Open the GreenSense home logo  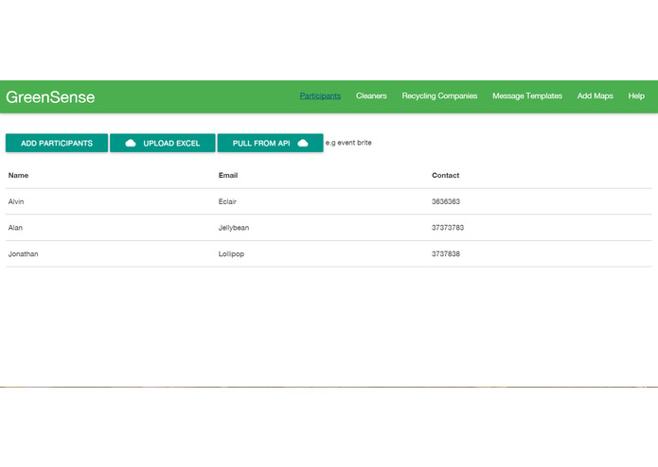(50, 97)
